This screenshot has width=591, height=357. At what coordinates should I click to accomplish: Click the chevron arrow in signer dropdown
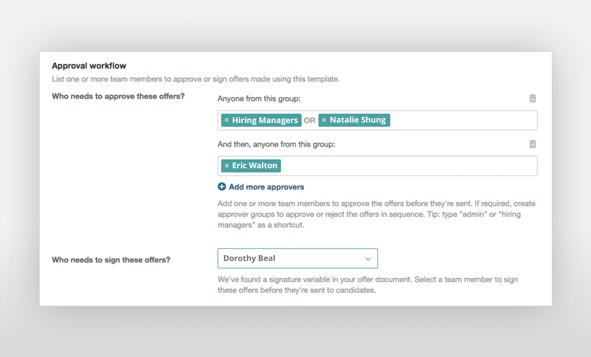[x=368, y=259]
